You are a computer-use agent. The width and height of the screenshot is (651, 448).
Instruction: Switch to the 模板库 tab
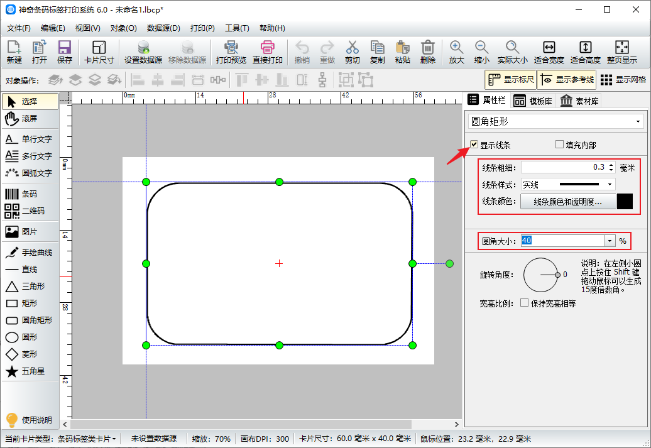[x=533, y=101]
